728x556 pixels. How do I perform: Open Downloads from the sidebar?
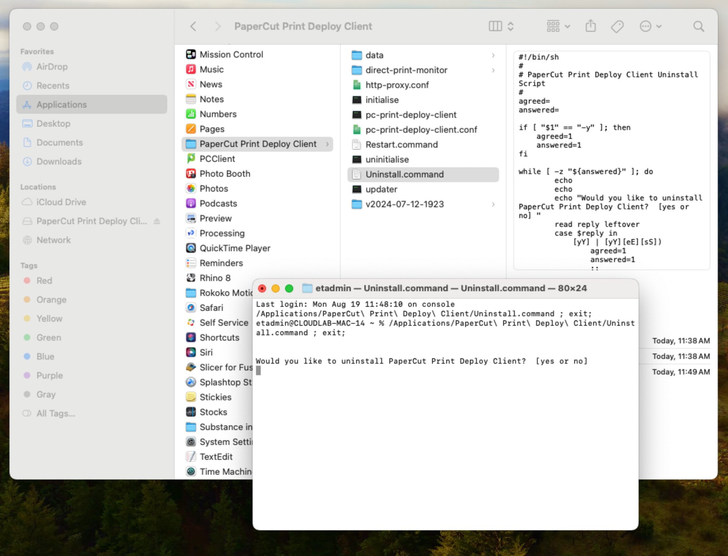(x=91, y=162)
